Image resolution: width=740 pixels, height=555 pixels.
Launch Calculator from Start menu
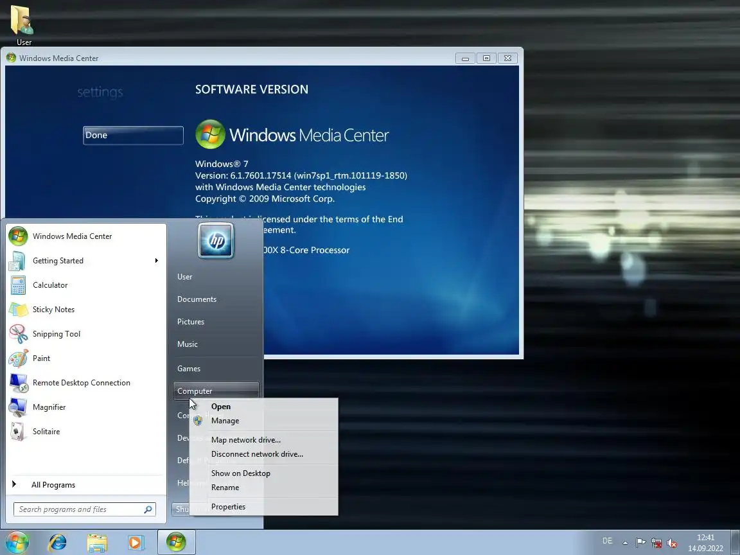pyautogui.click(x=86, y=285)
